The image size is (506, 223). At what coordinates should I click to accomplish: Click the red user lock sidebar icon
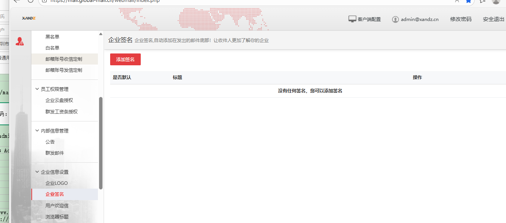pos(20,42)
